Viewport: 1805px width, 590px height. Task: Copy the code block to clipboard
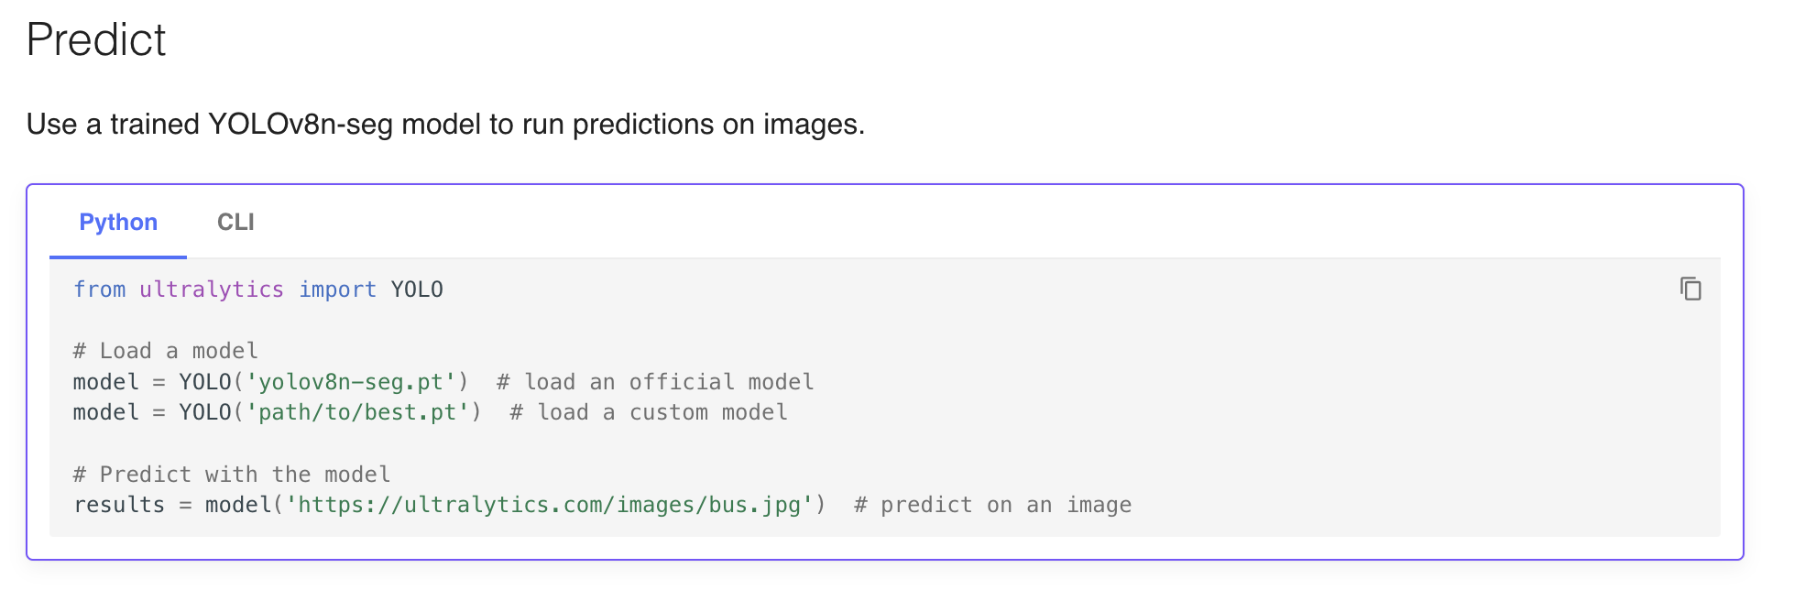pos(1690,289)
